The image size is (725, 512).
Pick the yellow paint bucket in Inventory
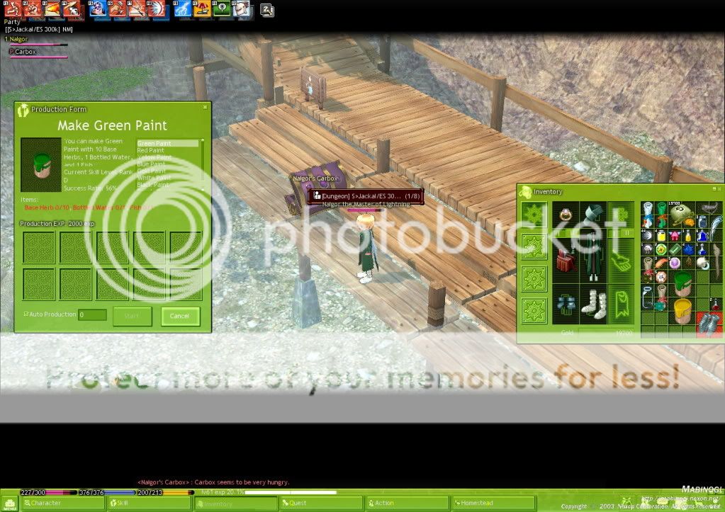click(682, 310)
